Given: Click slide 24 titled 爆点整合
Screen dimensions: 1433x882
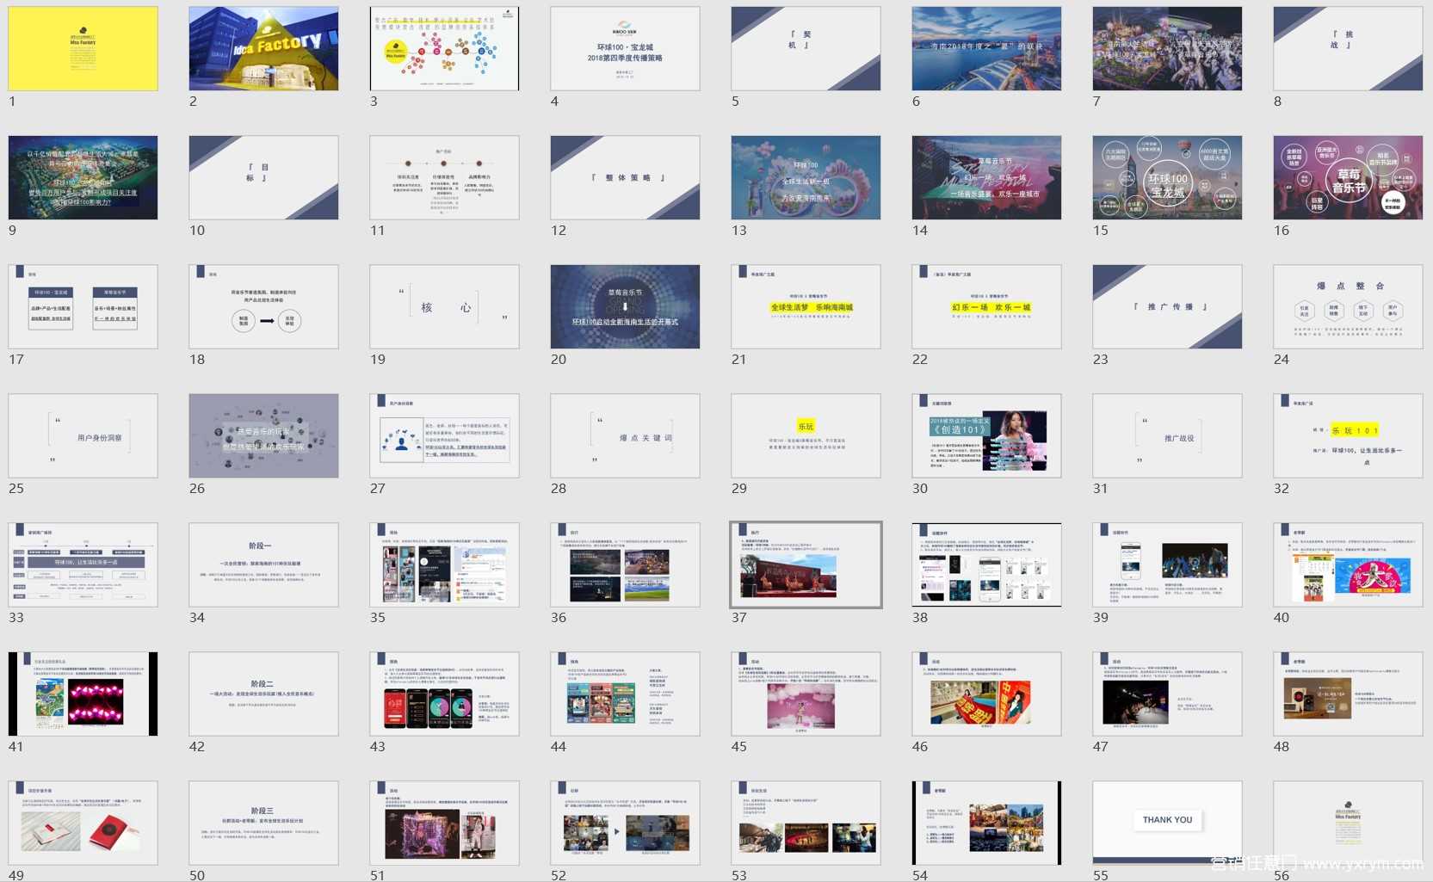Looking at the screenshot, I should click(x=1348, y=306).
